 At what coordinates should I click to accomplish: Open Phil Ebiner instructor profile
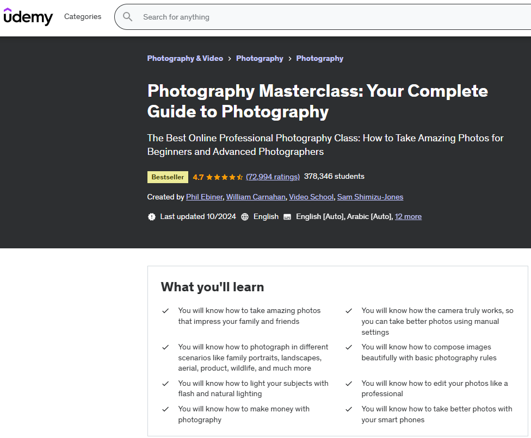[204, 197]
